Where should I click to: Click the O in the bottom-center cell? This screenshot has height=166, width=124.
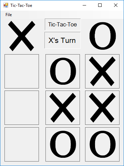click(x=63, y=144)
